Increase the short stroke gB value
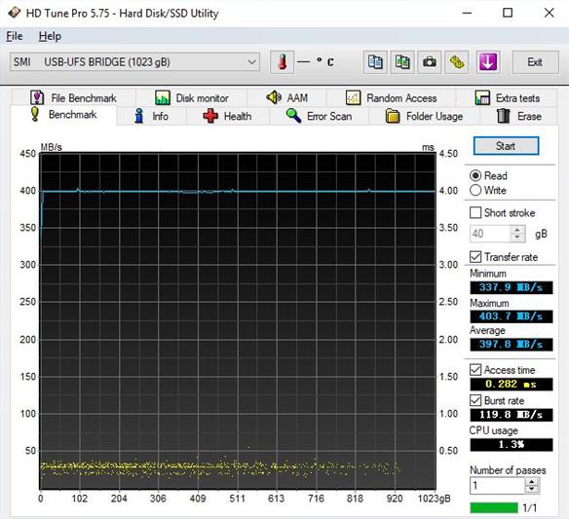This screenshot has width=569, height=519. [x=517, y=230]
